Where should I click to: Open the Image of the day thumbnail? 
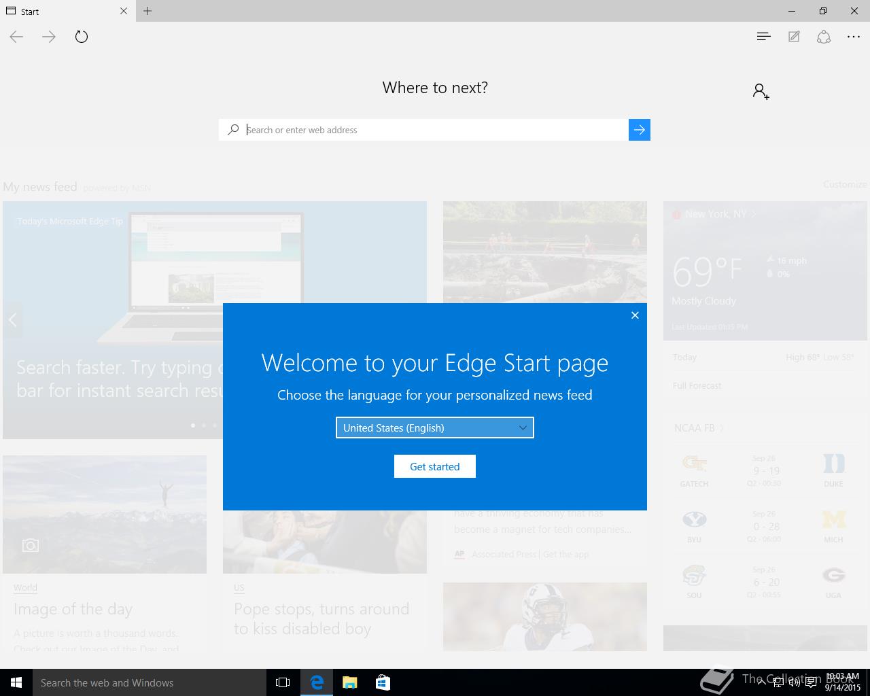(105, 515)
